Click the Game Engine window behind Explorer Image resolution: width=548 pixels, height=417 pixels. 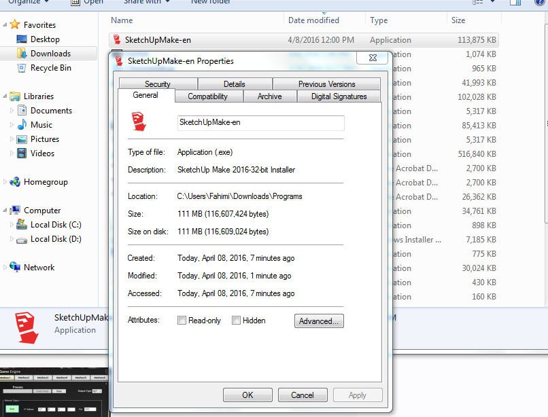click(54, 392)
